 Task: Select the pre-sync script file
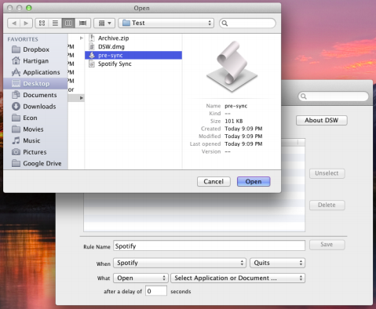click(x=133, y=55)
